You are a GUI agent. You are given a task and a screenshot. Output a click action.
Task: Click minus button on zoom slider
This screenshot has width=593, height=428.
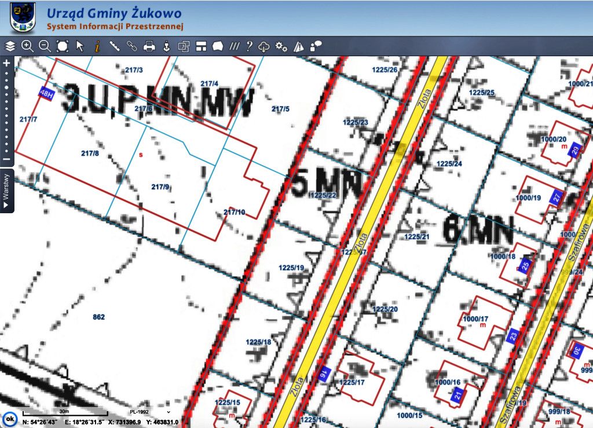(x=7, y=159)
